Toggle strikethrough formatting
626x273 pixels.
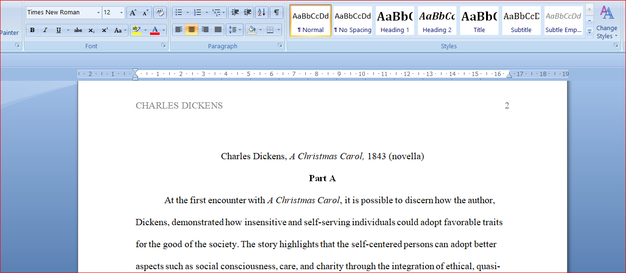coord(78,30)
